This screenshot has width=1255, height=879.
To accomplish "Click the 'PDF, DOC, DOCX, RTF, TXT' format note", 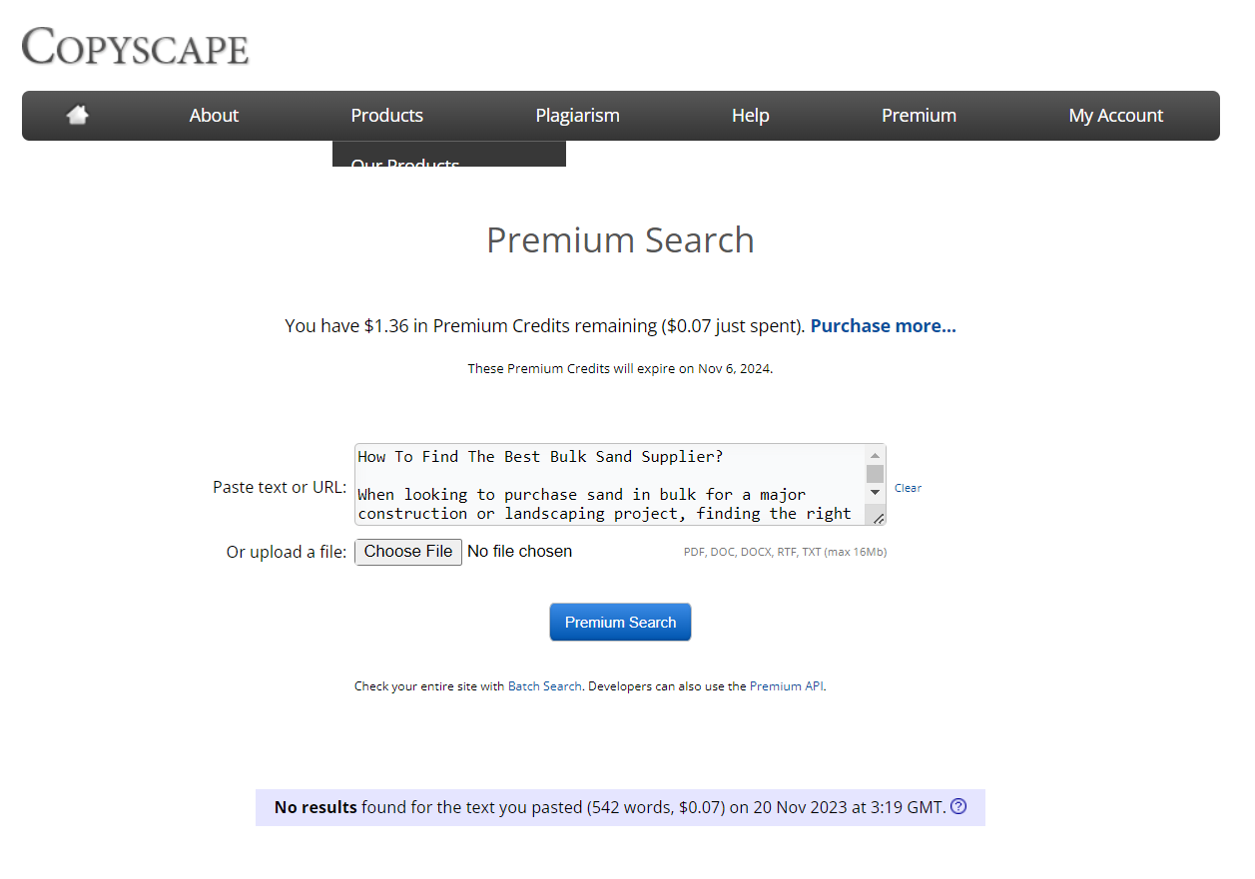I will [785, 552].
